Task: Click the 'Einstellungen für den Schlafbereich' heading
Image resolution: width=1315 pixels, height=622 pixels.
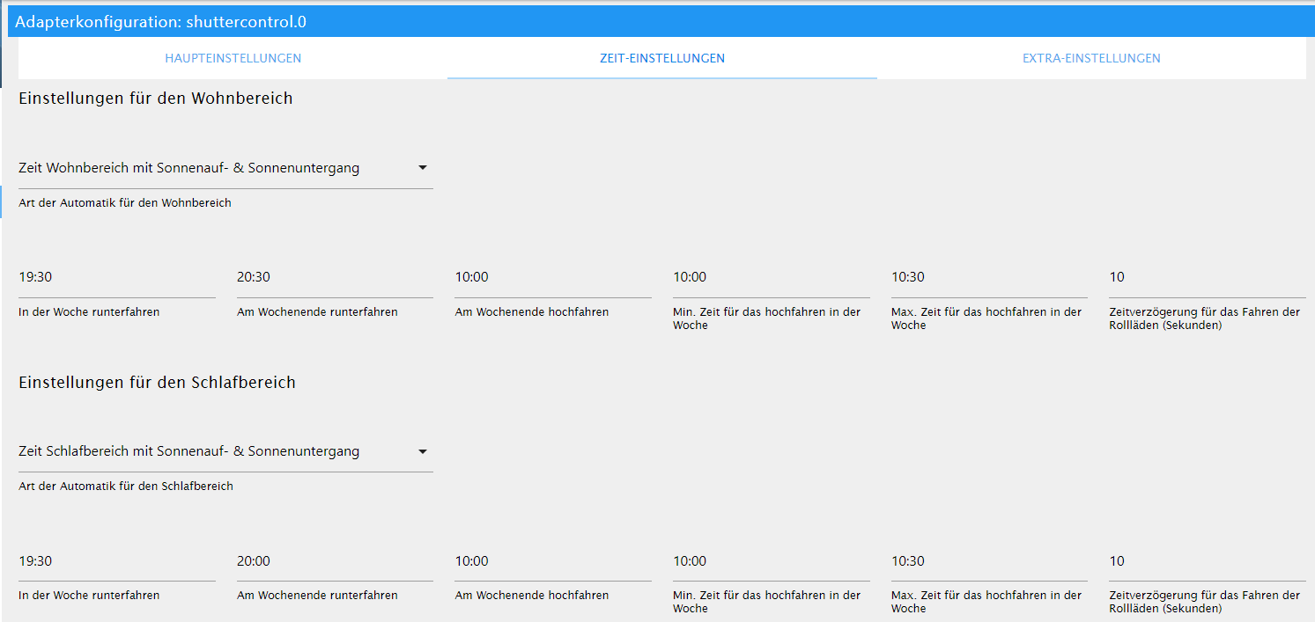Action: click(157, 383)
